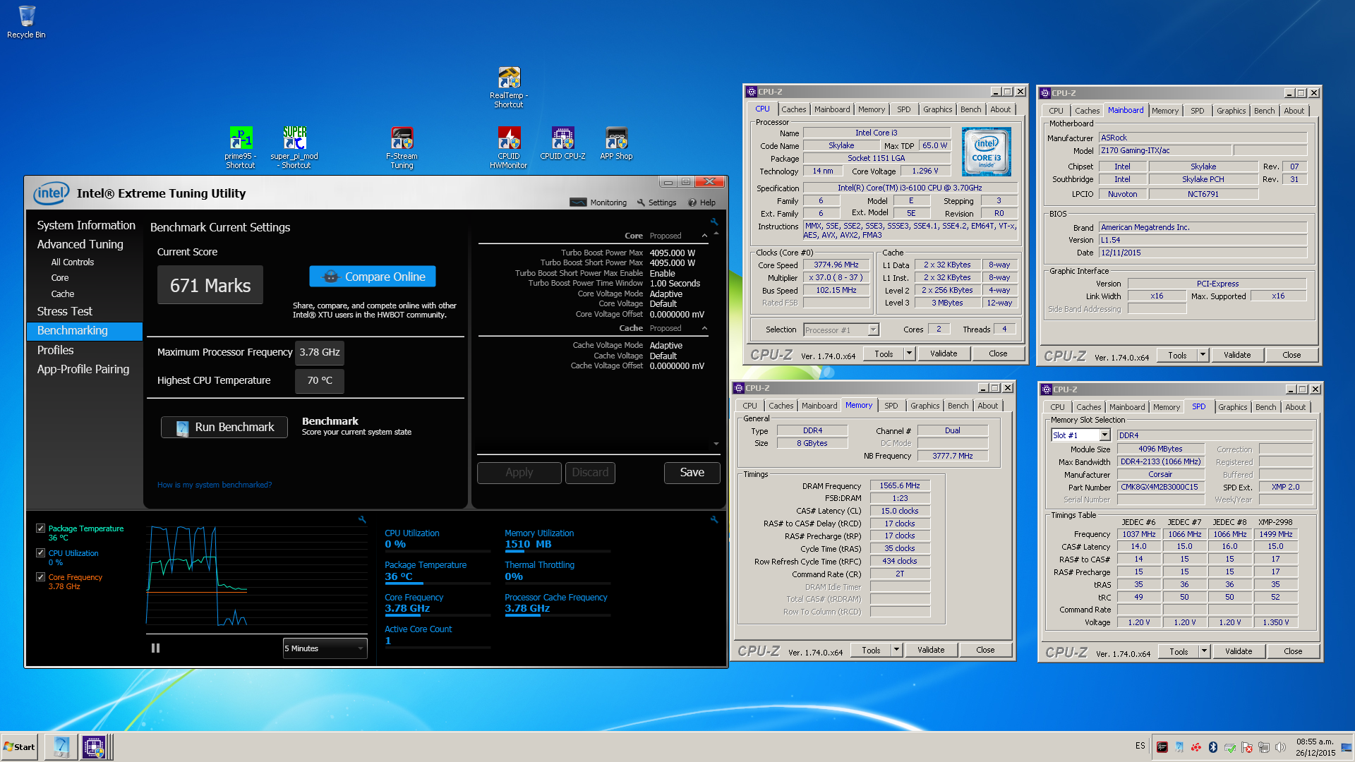Open Tools dropdown arrow in SPD window
Image resolution: width=1355 pixels, height=762 pixels.
[x=1204, y=651]
